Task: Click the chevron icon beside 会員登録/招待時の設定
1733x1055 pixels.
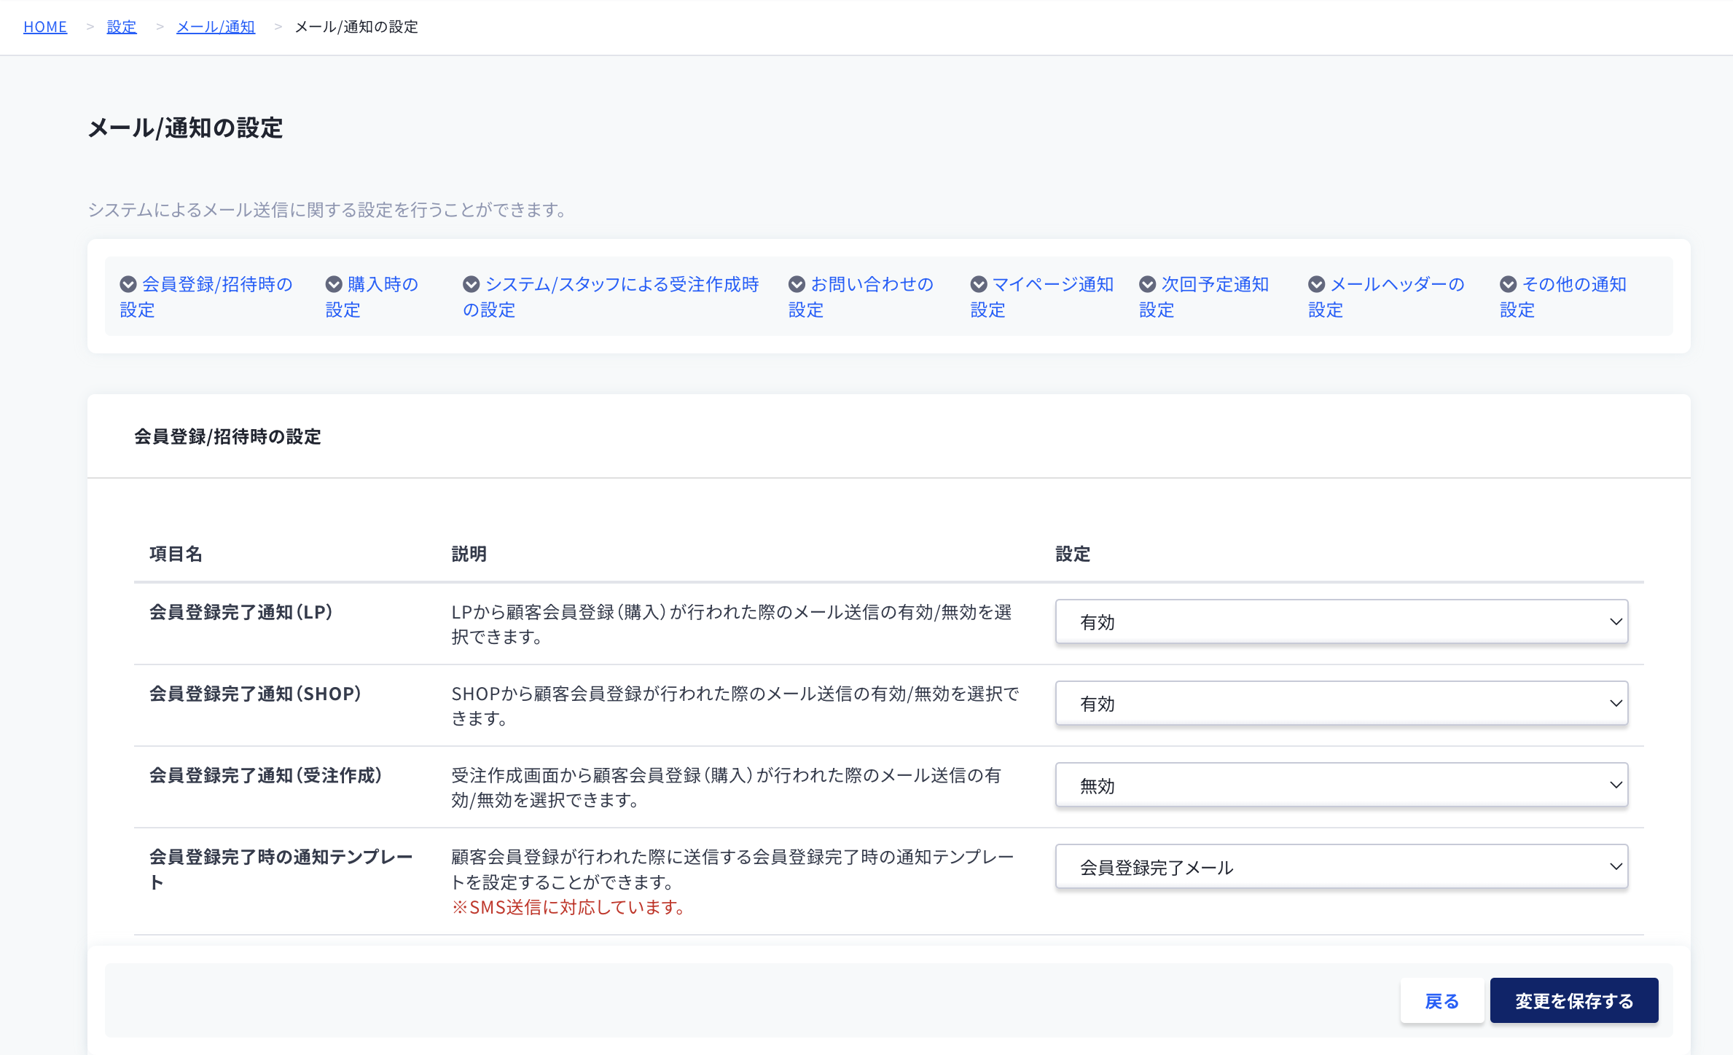Action: click(x=128, y=284)
